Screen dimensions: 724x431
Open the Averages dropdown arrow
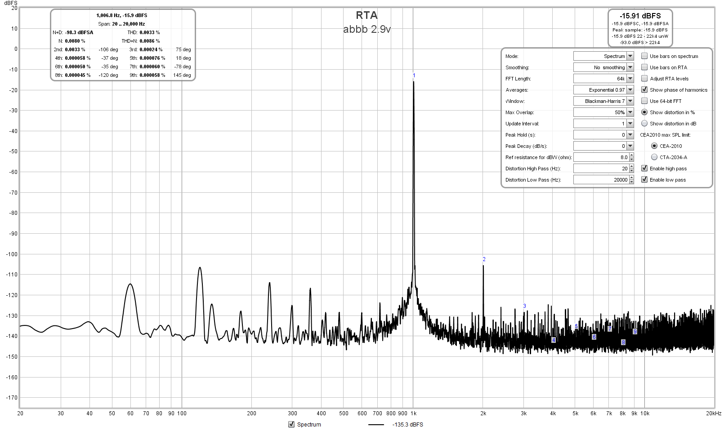coord(630,90)
